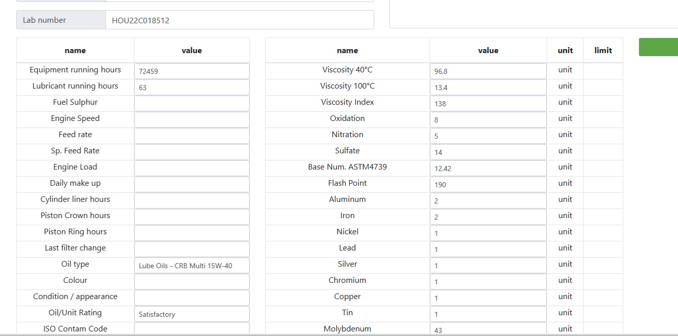Edit the Base Num. ASTM4739 value

click(x=488, y=169)
